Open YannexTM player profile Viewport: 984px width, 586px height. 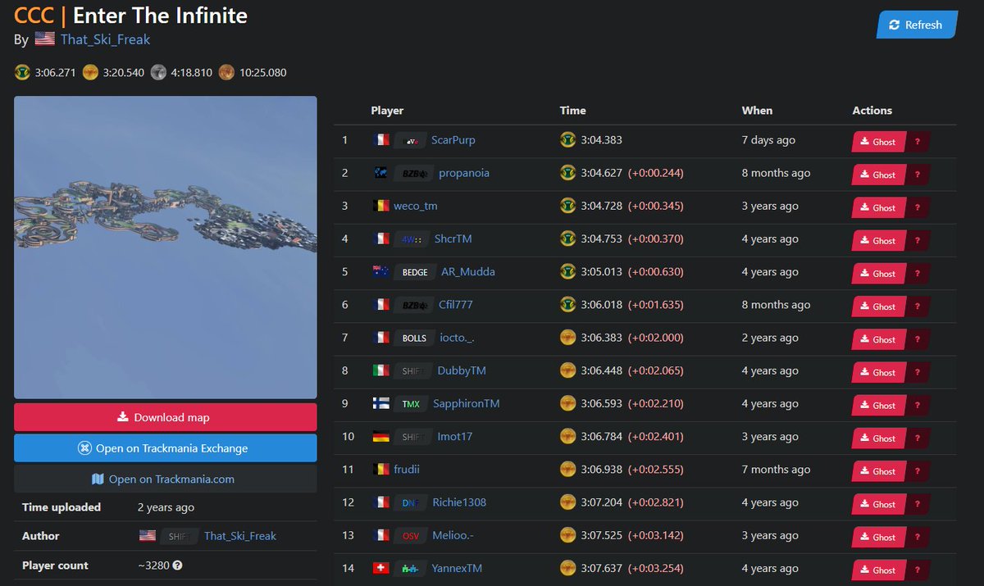pos(457,568)
